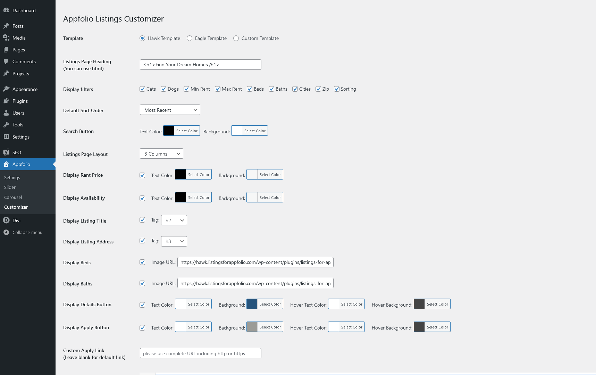Toggle the Display Availability checkbox
Viewport: 596px width, 375px height.
click(x=142, y=198)
